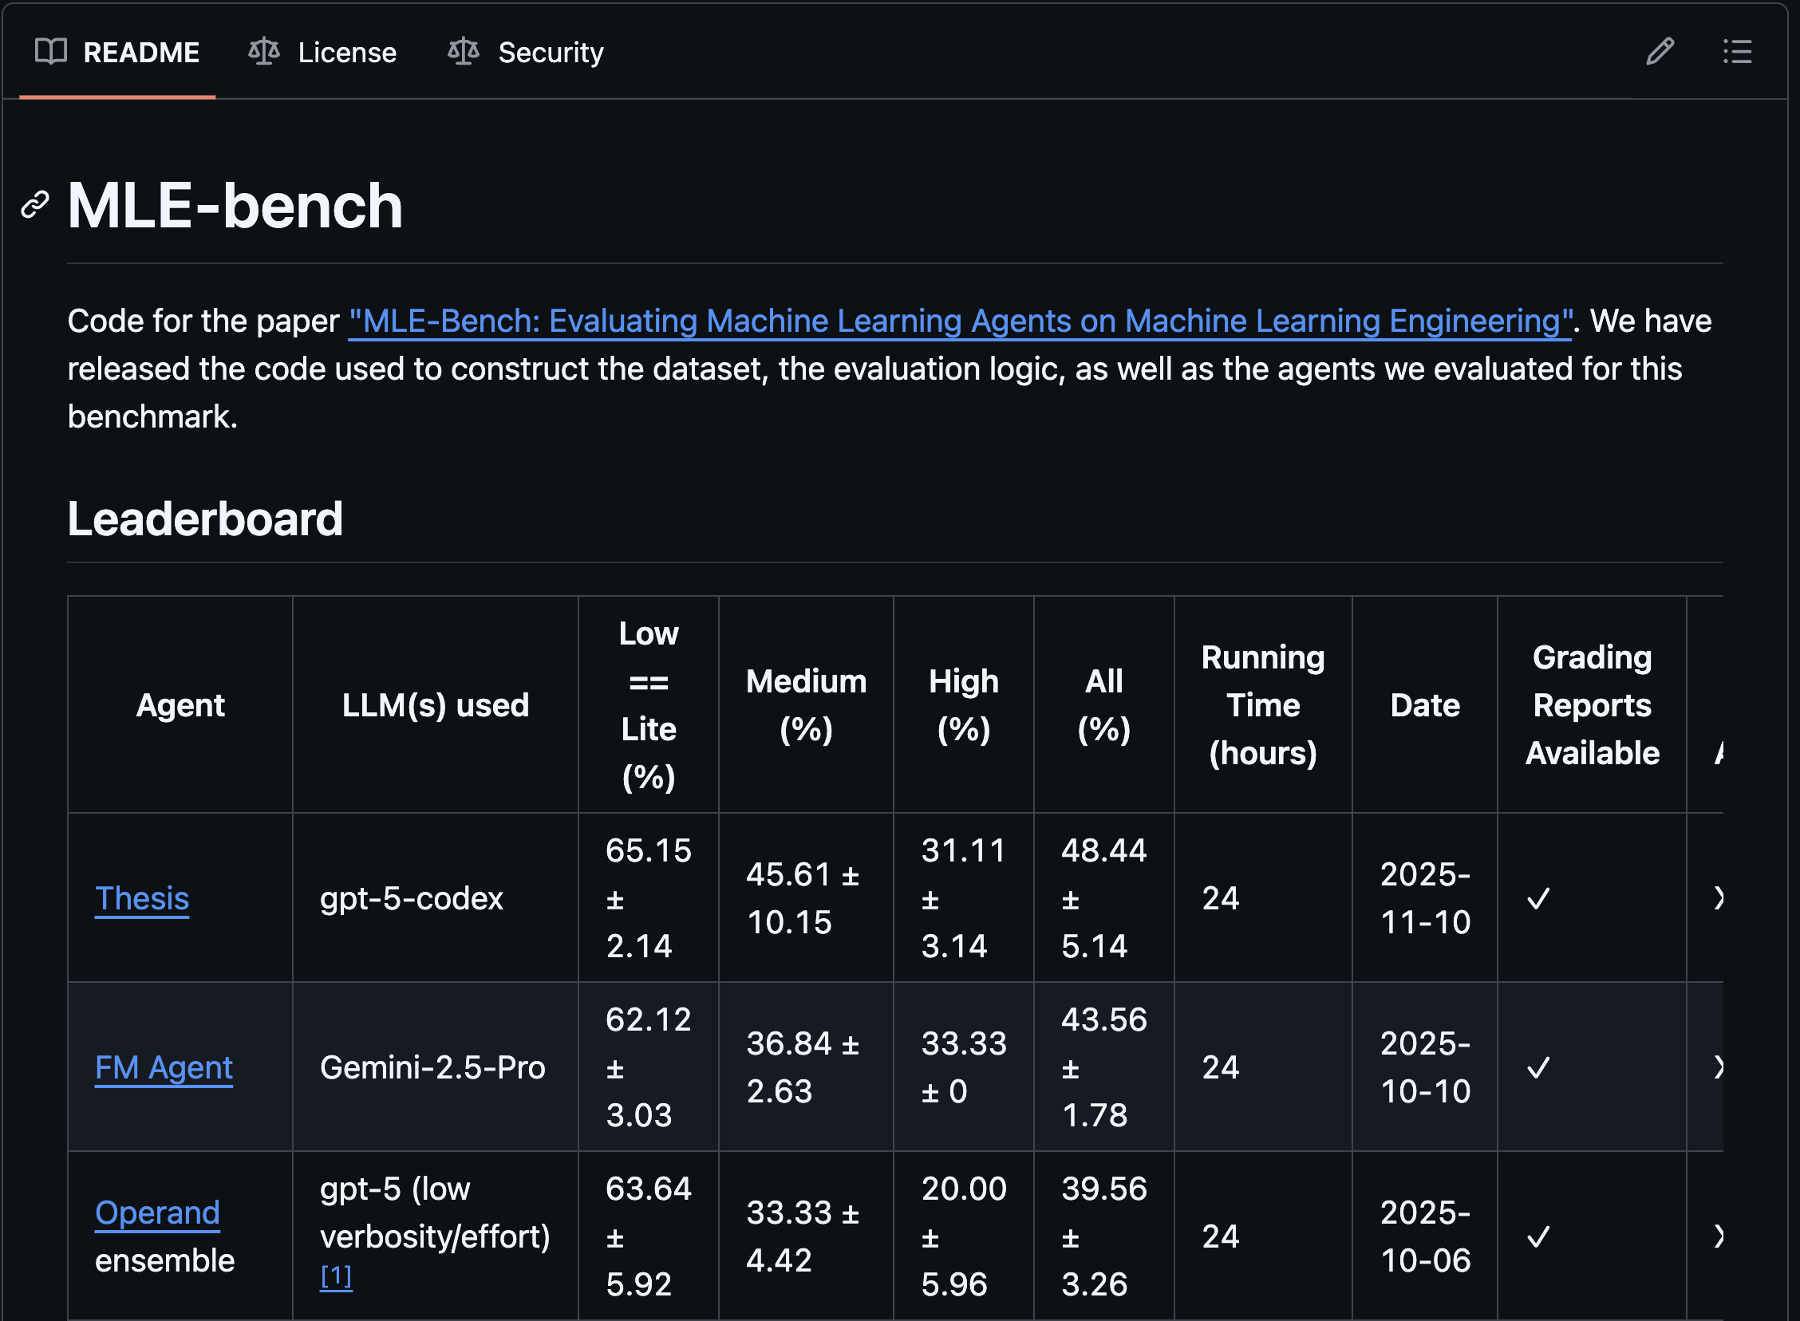Click the scales icon beside License
Viewport: 1800px width, 1321px height.
(x=264, y=52)
